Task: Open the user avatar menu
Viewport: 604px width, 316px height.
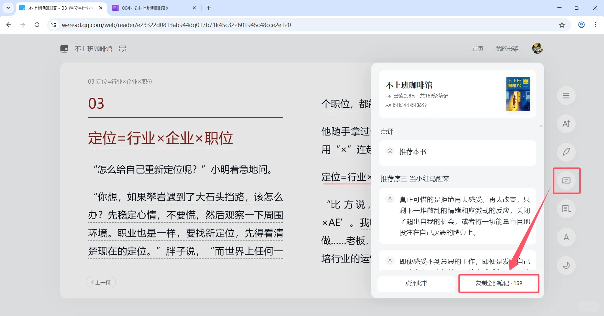Action: click(x=537, y=48)
